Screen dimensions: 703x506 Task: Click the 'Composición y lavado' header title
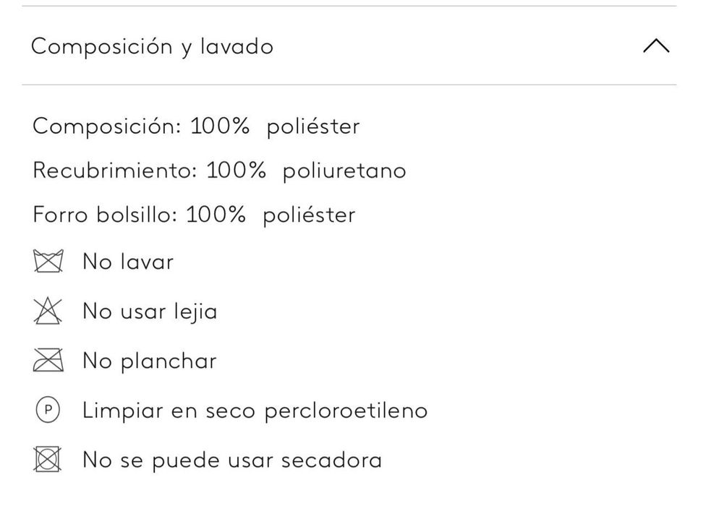coord(152,47)
